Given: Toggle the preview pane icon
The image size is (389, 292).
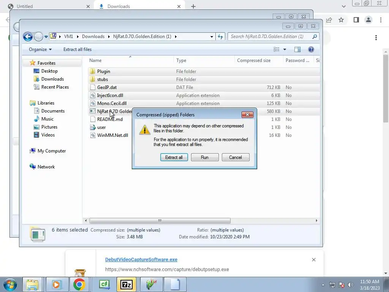Looking at the screenshot, I should 297,49.
